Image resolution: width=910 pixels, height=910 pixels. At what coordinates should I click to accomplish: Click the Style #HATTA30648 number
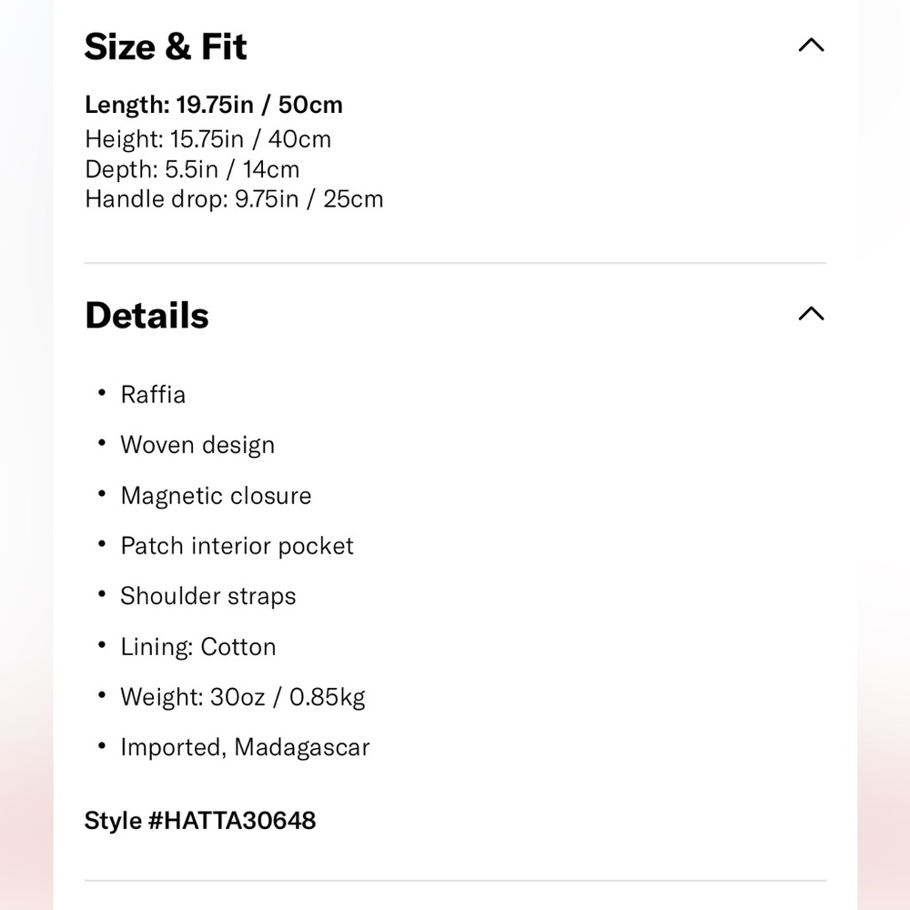(x=200, y=821)
